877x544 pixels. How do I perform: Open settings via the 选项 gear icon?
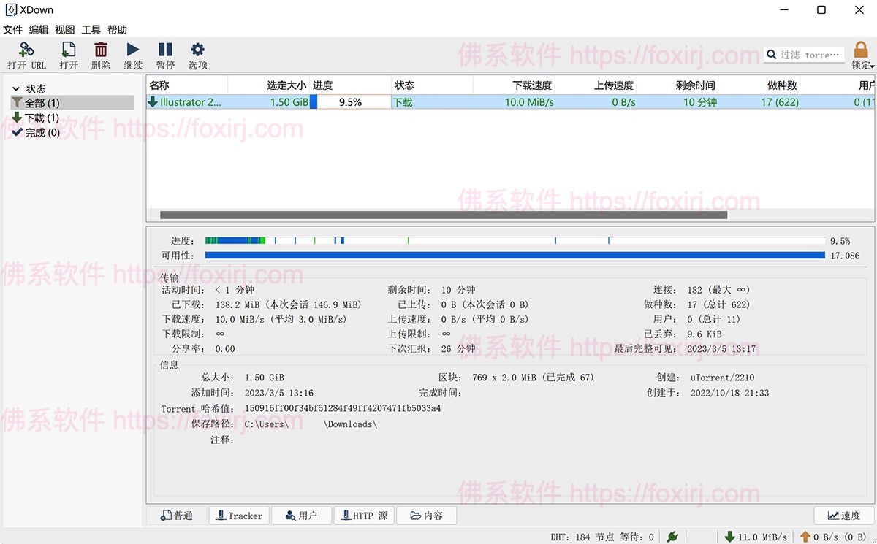click(196, 55)
